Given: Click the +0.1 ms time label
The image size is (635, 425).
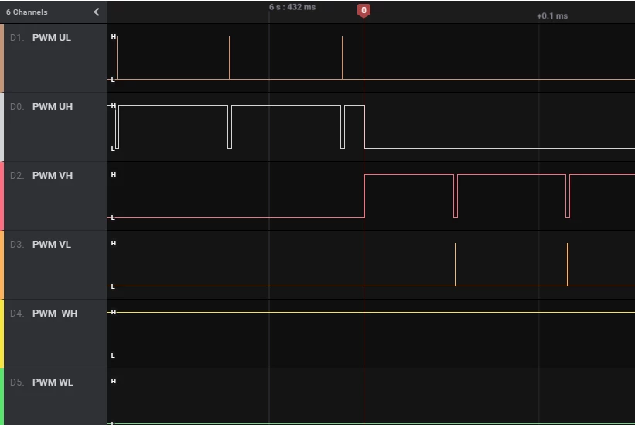Looking at the screenshot, I should tap(552, 15).
